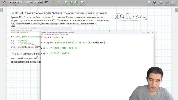Image resolution: width=178 pixels, height=100 pixels.
Task: Open the background (Фон) options
Action: pos(47,2)
